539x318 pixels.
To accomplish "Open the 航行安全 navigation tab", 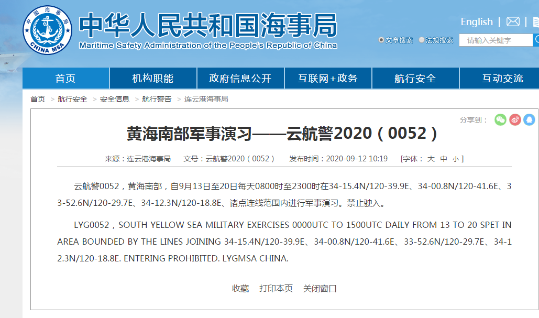I will pos(415,79).
